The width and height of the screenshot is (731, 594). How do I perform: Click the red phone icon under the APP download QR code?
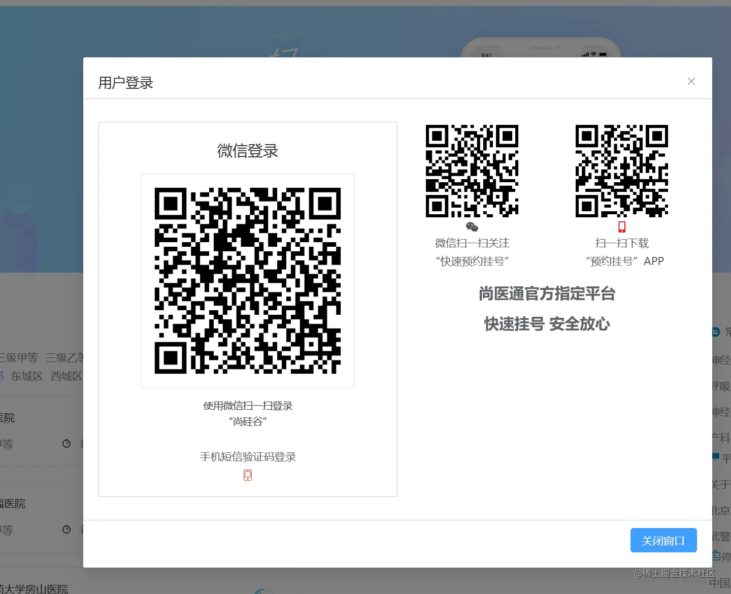click(x=622, y=227)
